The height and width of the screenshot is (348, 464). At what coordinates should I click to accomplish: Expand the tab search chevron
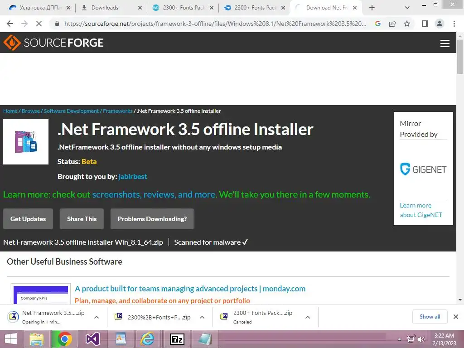tap(407, 8)
